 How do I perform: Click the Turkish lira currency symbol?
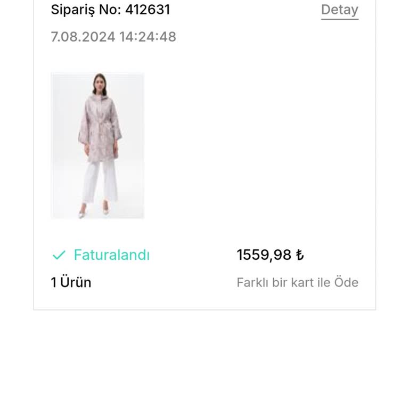(300, 255)
